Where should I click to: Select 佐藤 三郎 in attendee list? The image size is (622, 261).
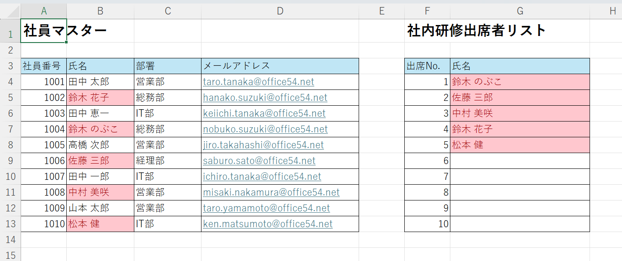tap(520, 97)
